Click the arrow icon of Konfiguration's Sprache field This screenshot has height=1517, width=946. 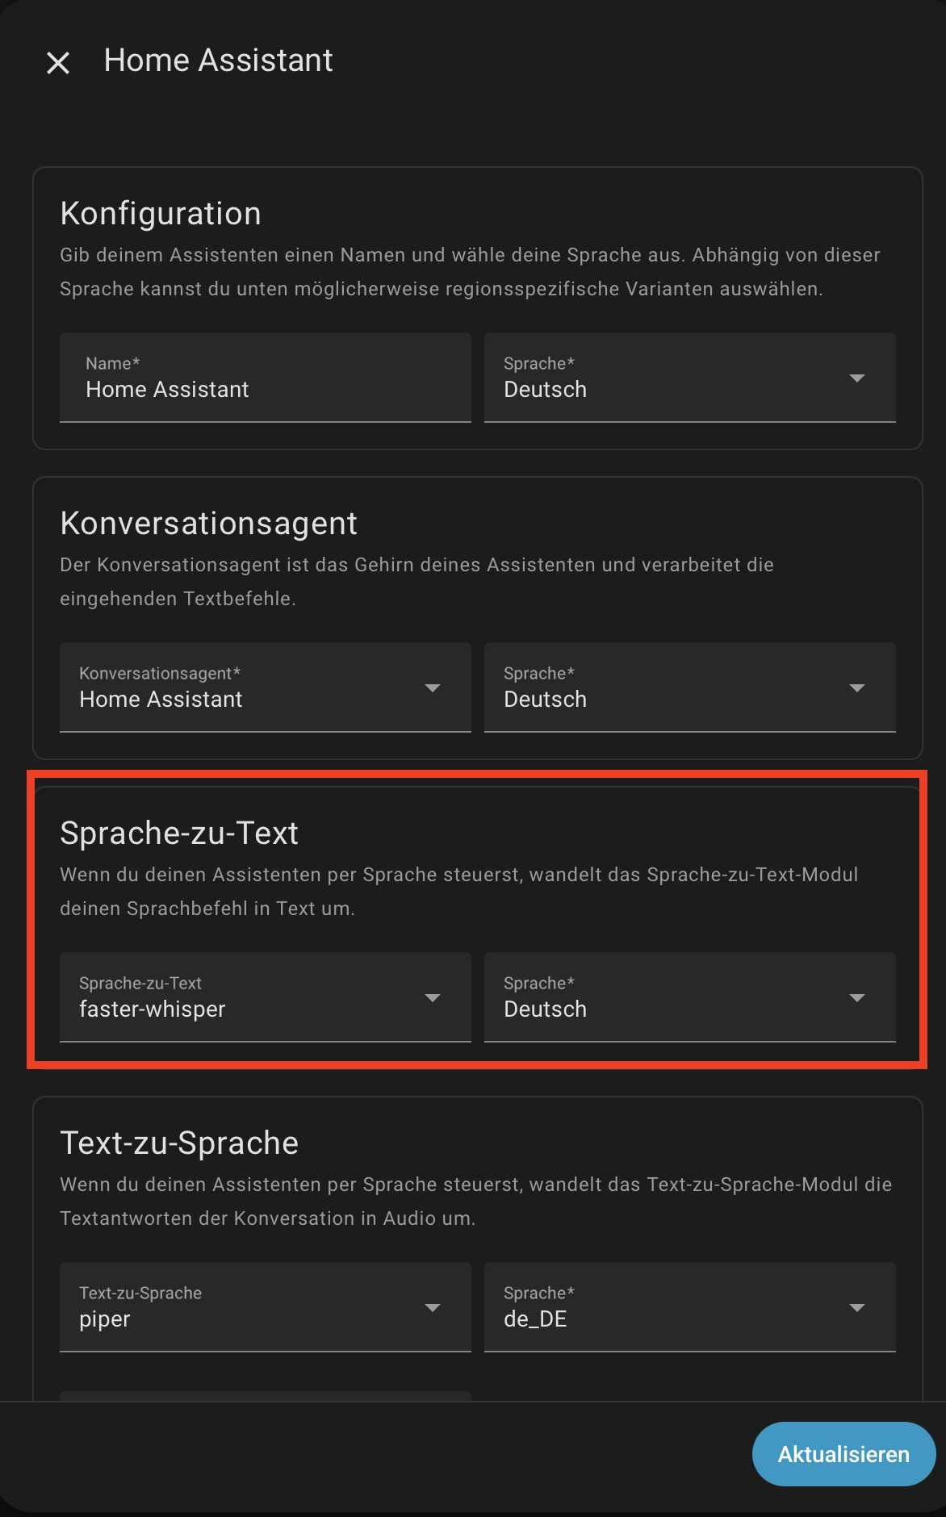coord(857,378)
